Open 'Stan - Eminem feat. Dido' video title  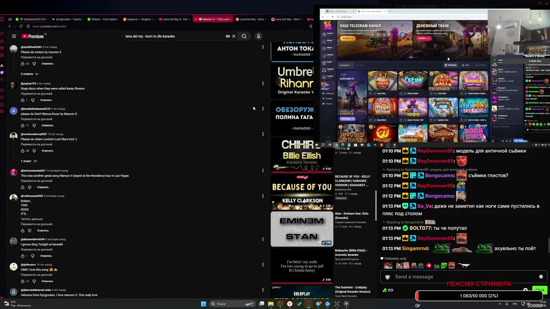point(351,215)
